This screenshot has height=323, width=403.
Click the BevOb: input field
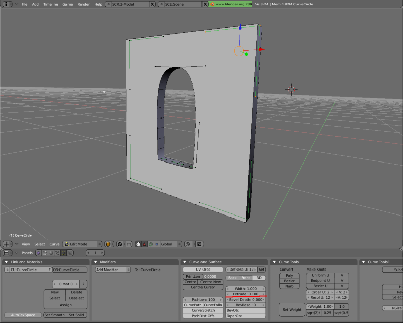point(246,310)
